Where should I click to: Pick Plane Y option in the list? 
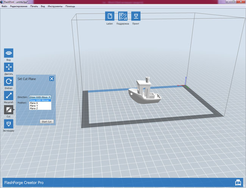(x=34, y=106)
